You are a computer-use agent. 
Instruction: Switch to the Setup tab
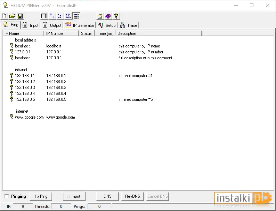tap(107, 25)
